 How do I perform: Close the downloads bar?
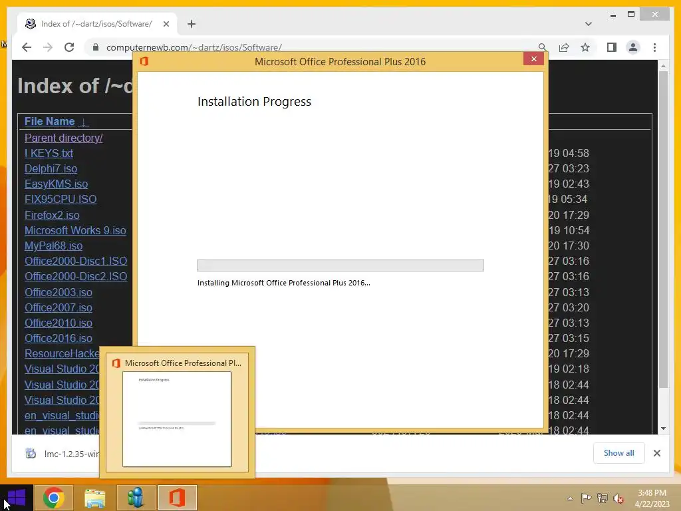[x=656, y=453]
